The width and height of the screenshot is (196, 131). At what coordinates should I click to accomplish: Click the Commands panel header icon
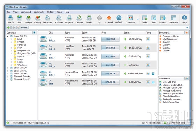point(187,78)
